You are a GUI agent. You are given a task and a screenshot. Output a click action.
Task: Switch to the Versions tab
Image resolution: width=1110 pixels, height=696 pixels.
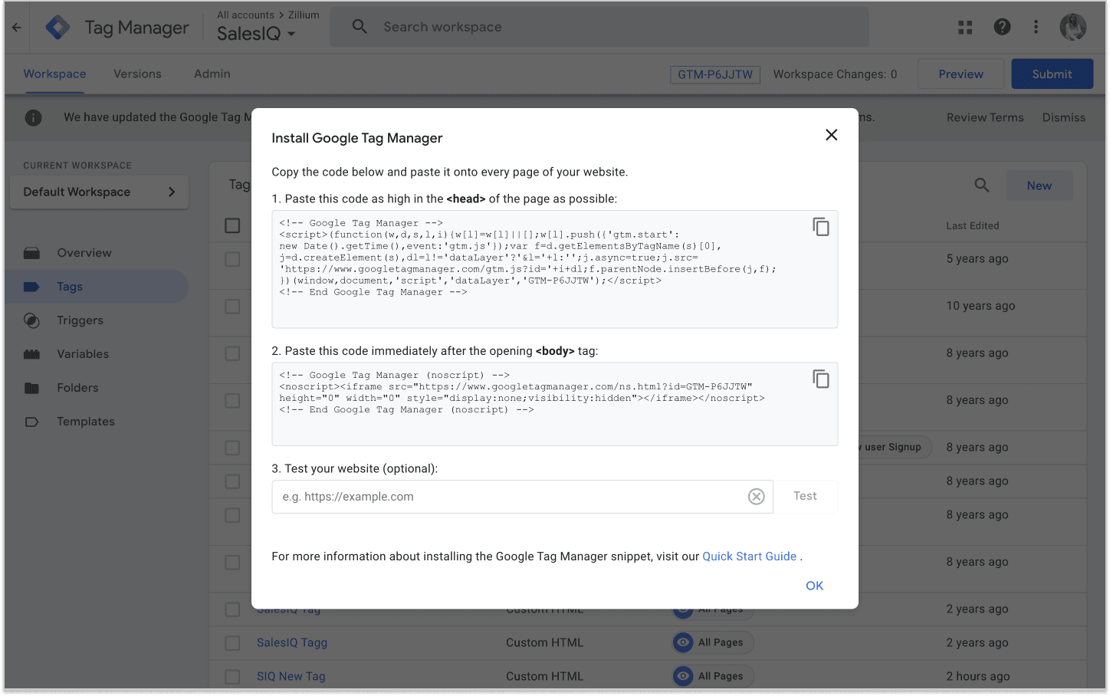pos(137,74)
